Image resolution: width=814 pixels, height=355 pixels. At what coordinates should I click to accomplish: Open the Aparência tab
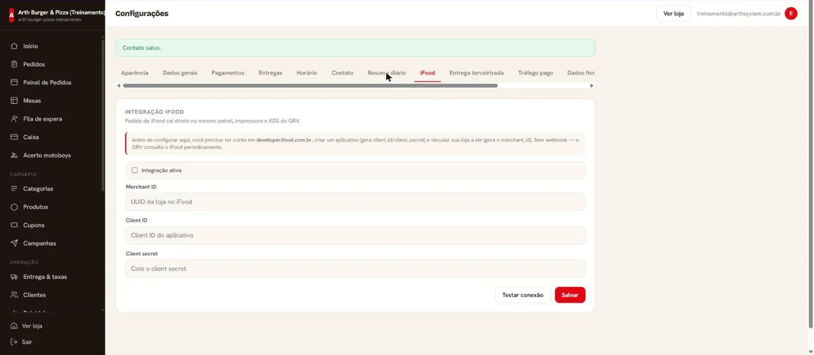pyautogui.click(x=135, y=73)
